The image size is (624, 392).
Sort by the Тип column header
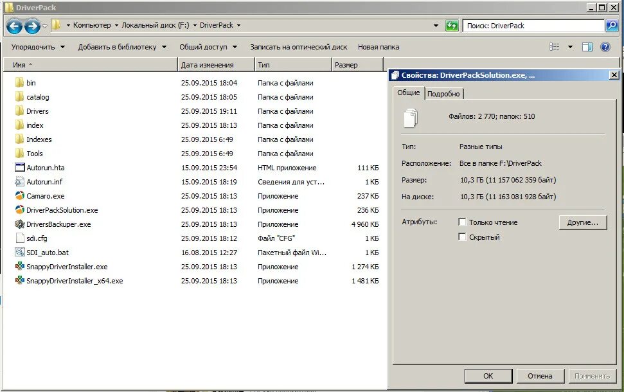pyautogui.click(x=293, y=65)
